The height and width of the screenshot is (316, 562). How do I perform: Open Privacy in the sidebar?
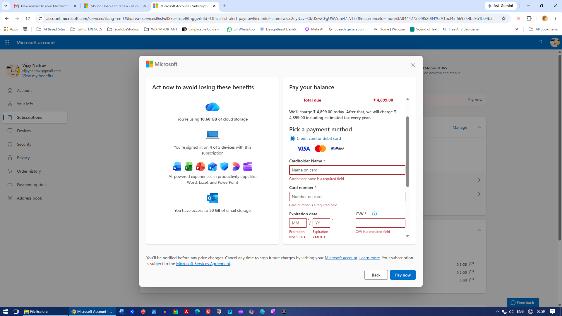35,158
